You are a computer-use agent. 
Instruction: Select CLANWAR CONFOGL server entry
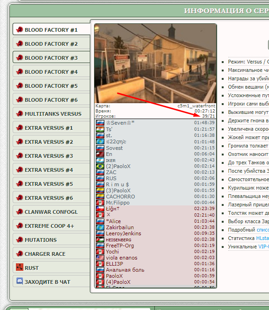pyautogui.click(x=52, y=212)
